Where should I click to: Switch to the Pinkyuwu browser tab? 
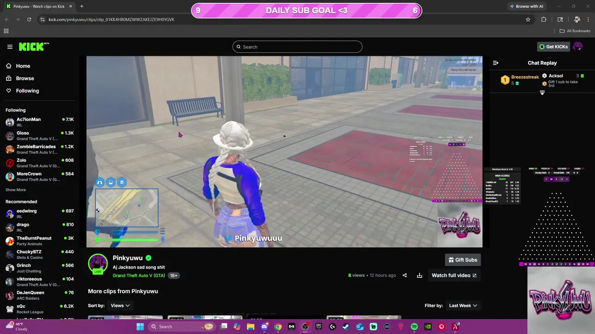click(x=39, y=6)
